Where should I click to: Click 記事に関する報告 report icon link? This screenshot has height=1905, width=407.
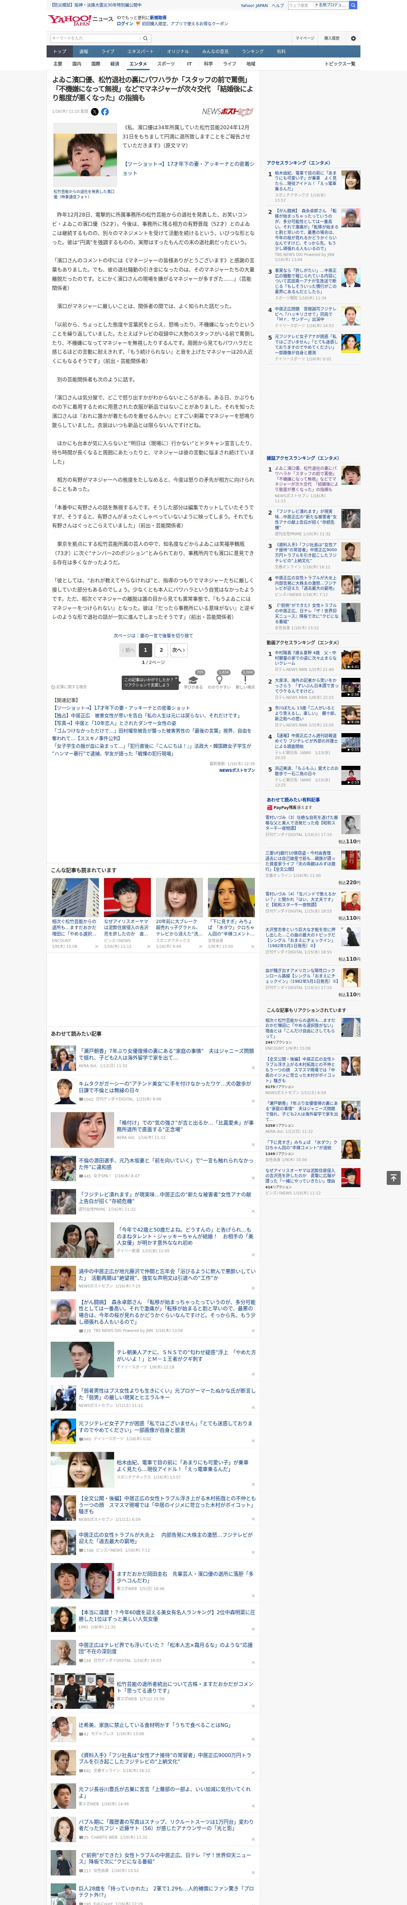point(69,687)
